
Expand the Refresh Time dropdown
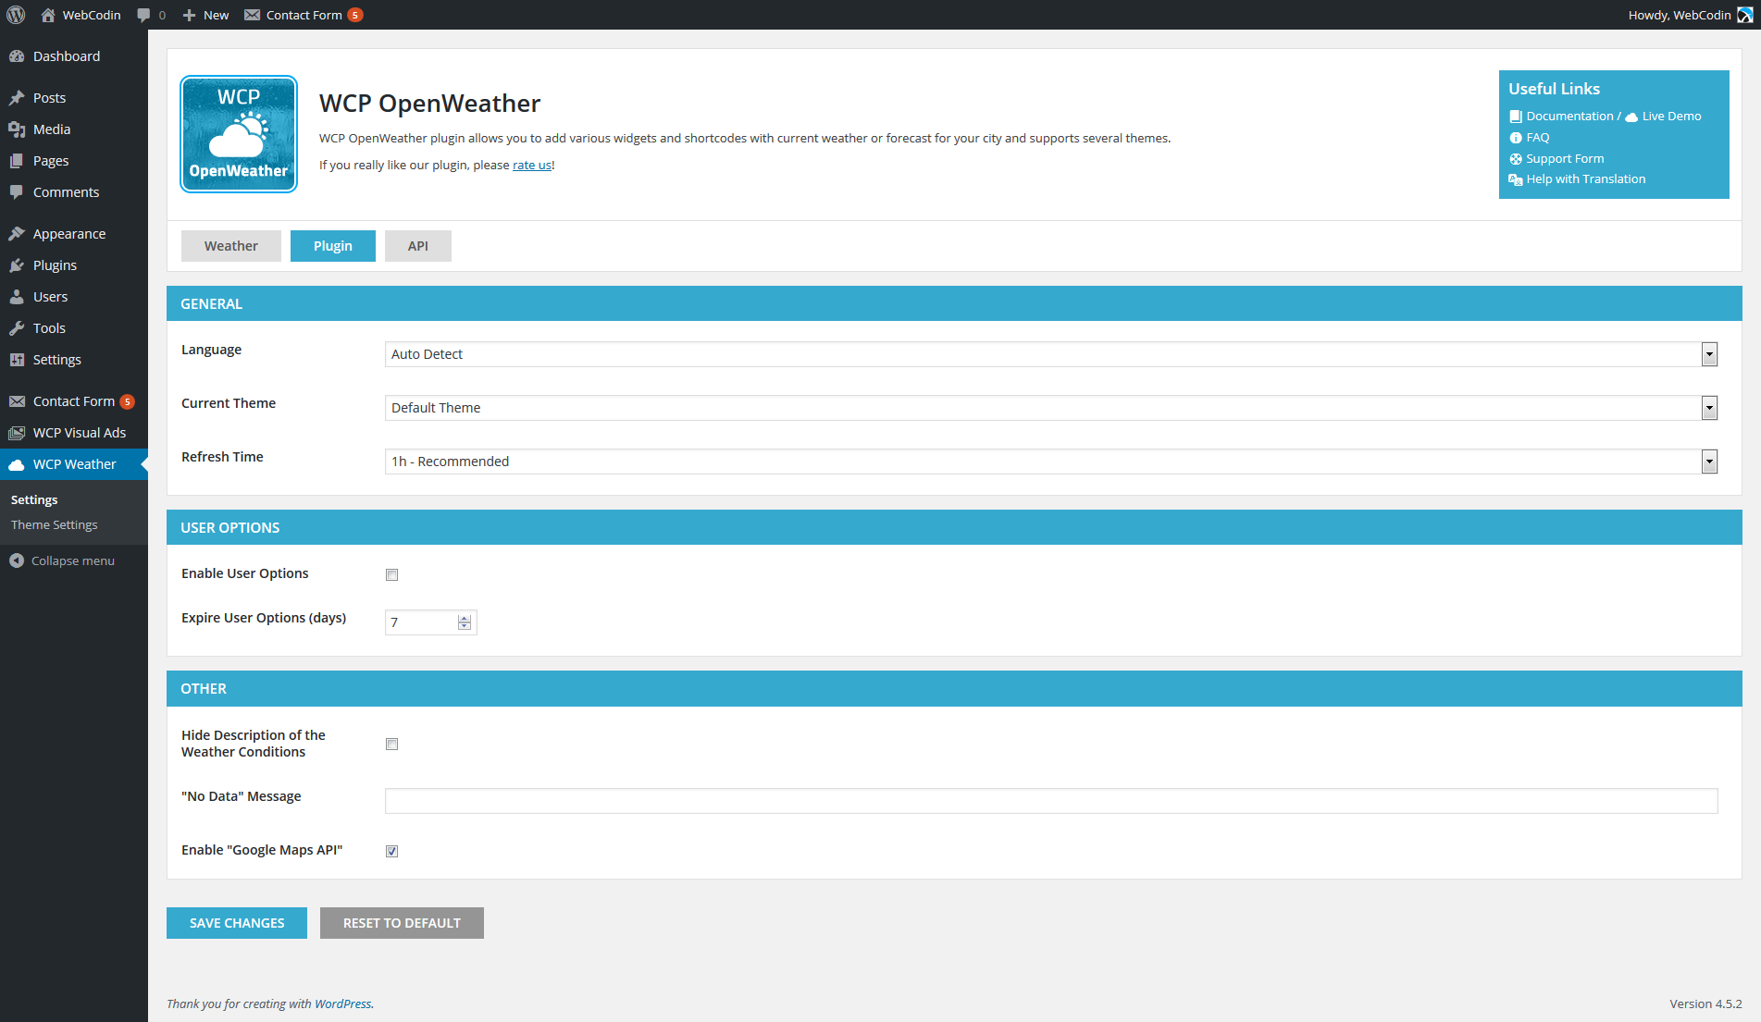(x=1708, y=462)
